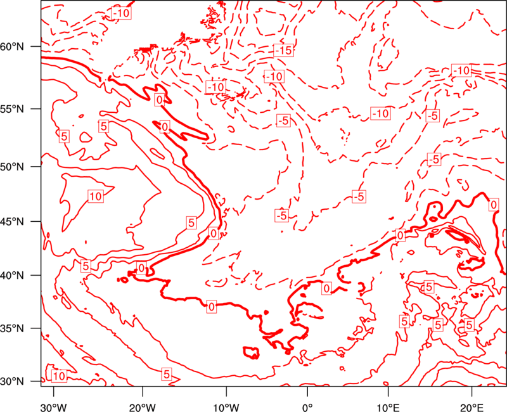
Task: Click the 30°W longitude axis label
Action: click(x=54, y=407)
